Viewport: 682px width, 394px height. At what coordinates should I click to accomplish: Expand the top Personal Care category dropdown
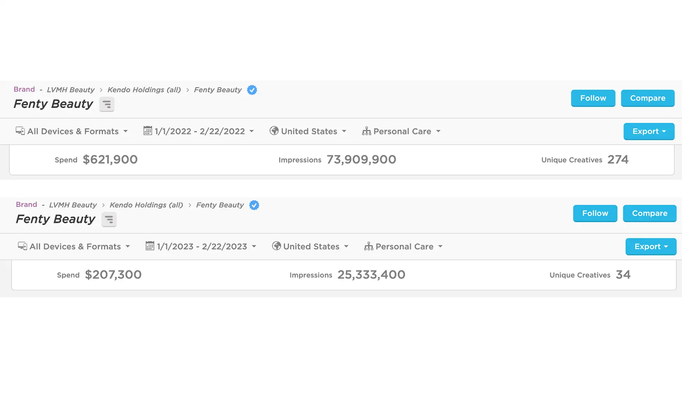coord(401,131)
